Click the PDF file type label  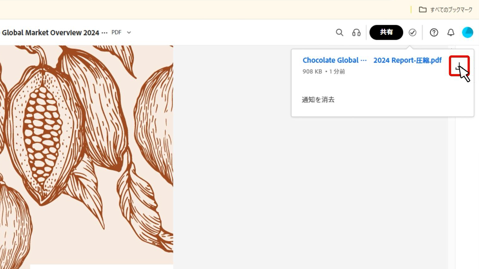(x=116, y=32)
